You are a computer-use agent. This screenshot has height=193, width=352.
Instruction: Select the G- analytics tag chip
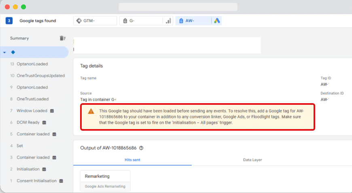click(x=146, y=21)
